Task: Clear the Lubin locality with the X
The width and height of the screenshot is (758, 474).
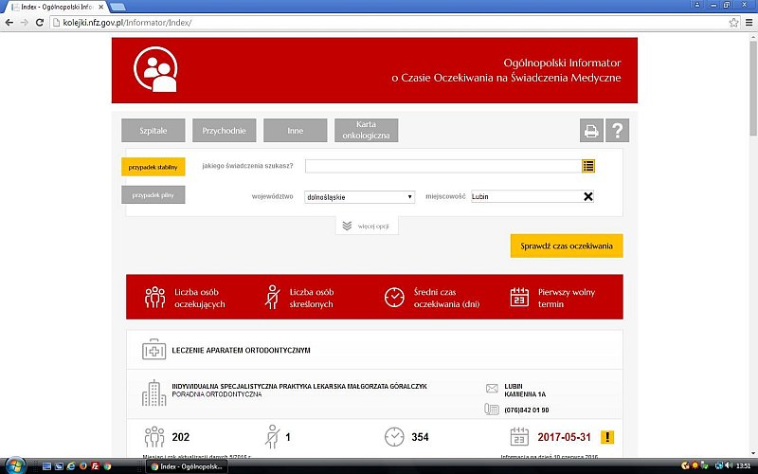Action: pos(587,196)
